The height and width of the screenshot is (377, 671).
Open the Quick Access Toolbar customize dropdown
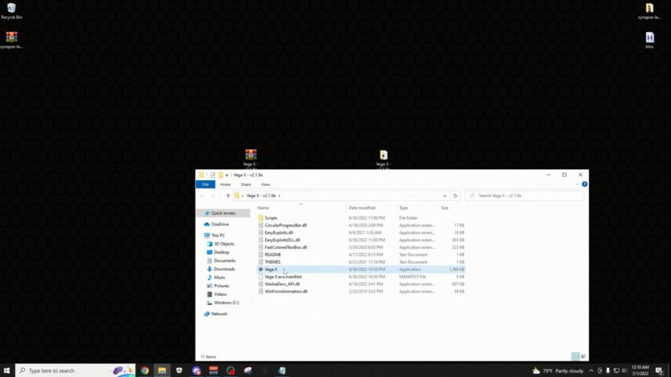tap(227, 175)
